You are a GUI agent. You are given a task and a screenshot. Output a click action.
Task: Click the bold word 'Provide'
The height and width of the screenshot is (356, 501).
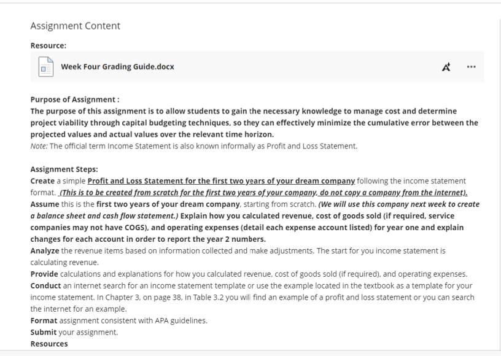click(44, 274)
